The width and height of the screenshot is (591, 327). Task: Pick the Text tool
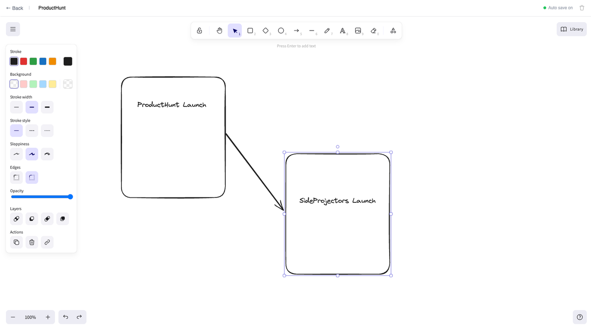[x=343, y=31]
